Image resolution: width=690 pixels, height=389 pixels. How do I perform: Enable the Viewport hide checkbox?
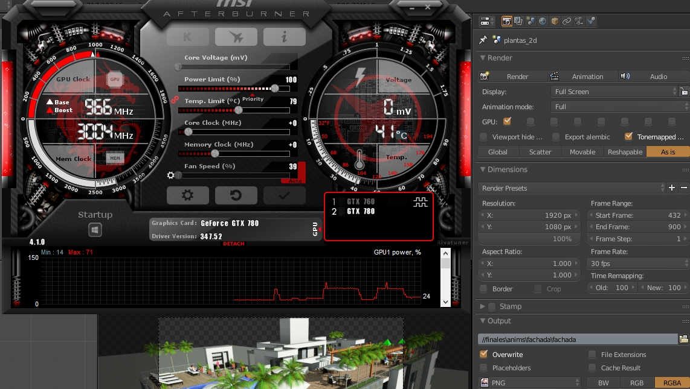click(x=483, y=136)
